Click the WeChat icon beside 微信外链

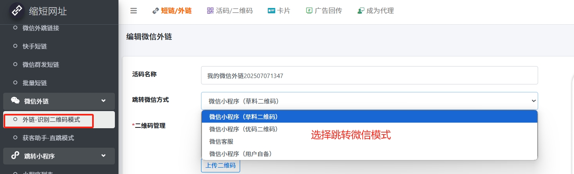(x=15, y=101)
